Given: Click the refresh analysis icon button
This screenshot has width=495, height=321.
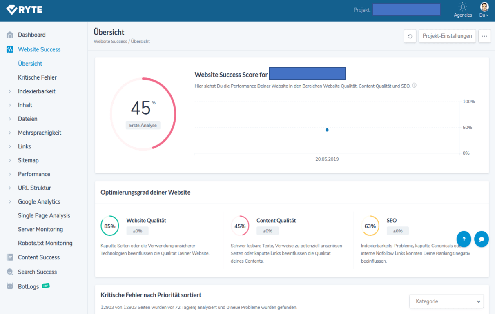Looking at the screenshot, I should click(x=410, y=36).
